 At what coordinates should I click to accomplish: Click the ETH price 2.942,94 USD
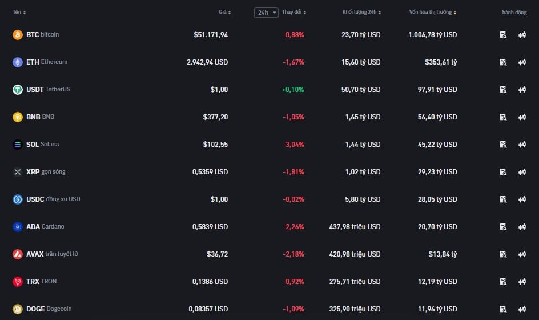coord(207,62)
